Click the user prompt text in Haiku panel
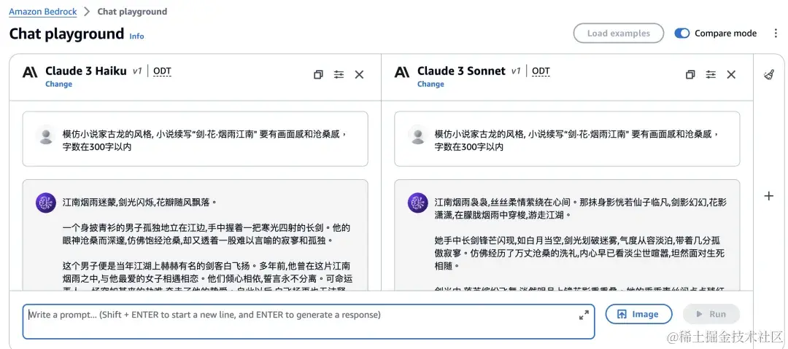 pyautogui.click(x=206, y=141)
